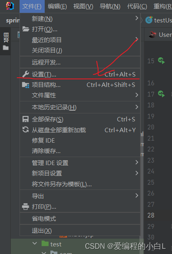
Task: Click the project structure icon beside 项目结构
Action: click(26, 85)
